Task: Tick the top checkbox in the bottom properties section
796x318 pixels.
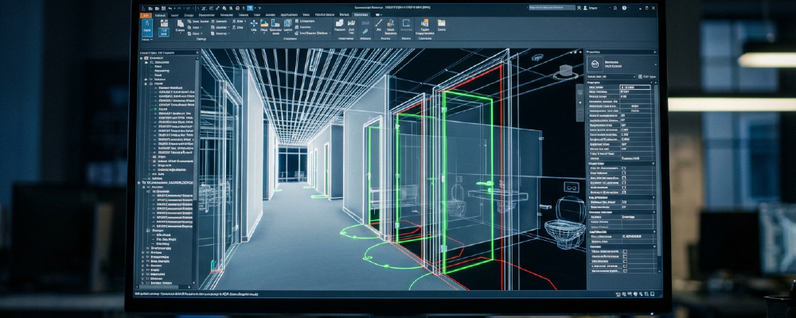Action: 625,251
